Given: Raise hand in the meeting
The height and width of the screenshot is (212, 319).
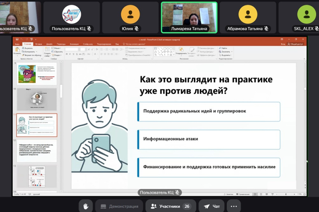Looking at the screenshot, I should (x=86, y=206).
